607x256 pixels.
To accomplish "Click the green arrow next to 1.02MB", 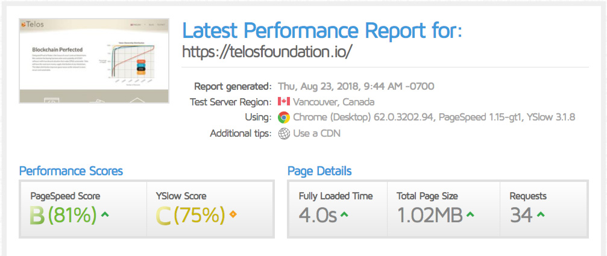I will tap(470, 214).
